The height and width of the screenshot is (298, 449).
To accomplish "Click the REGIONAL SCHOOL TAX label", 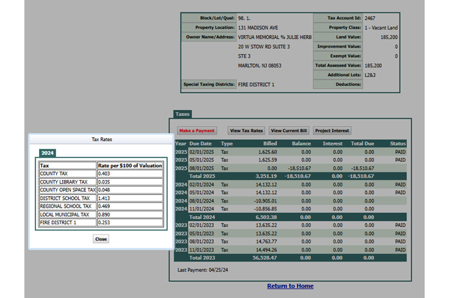I will [67, 206].
